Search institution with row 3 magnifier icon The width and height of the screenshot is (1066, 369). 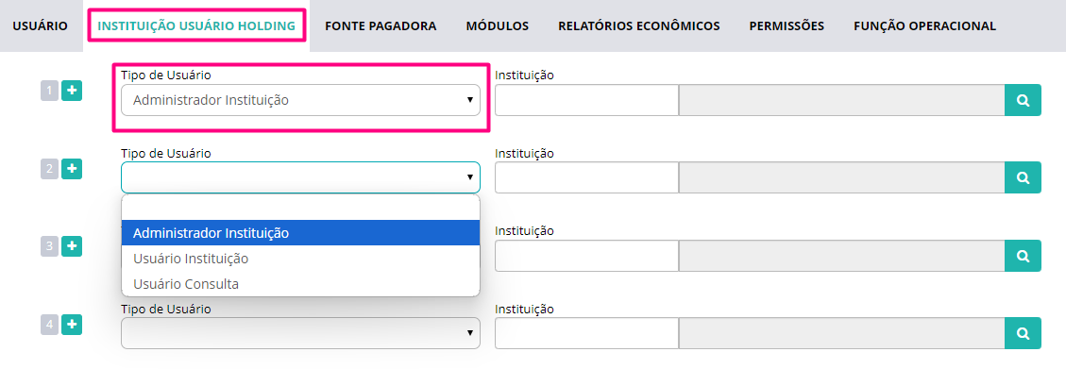coord(1023,256)
